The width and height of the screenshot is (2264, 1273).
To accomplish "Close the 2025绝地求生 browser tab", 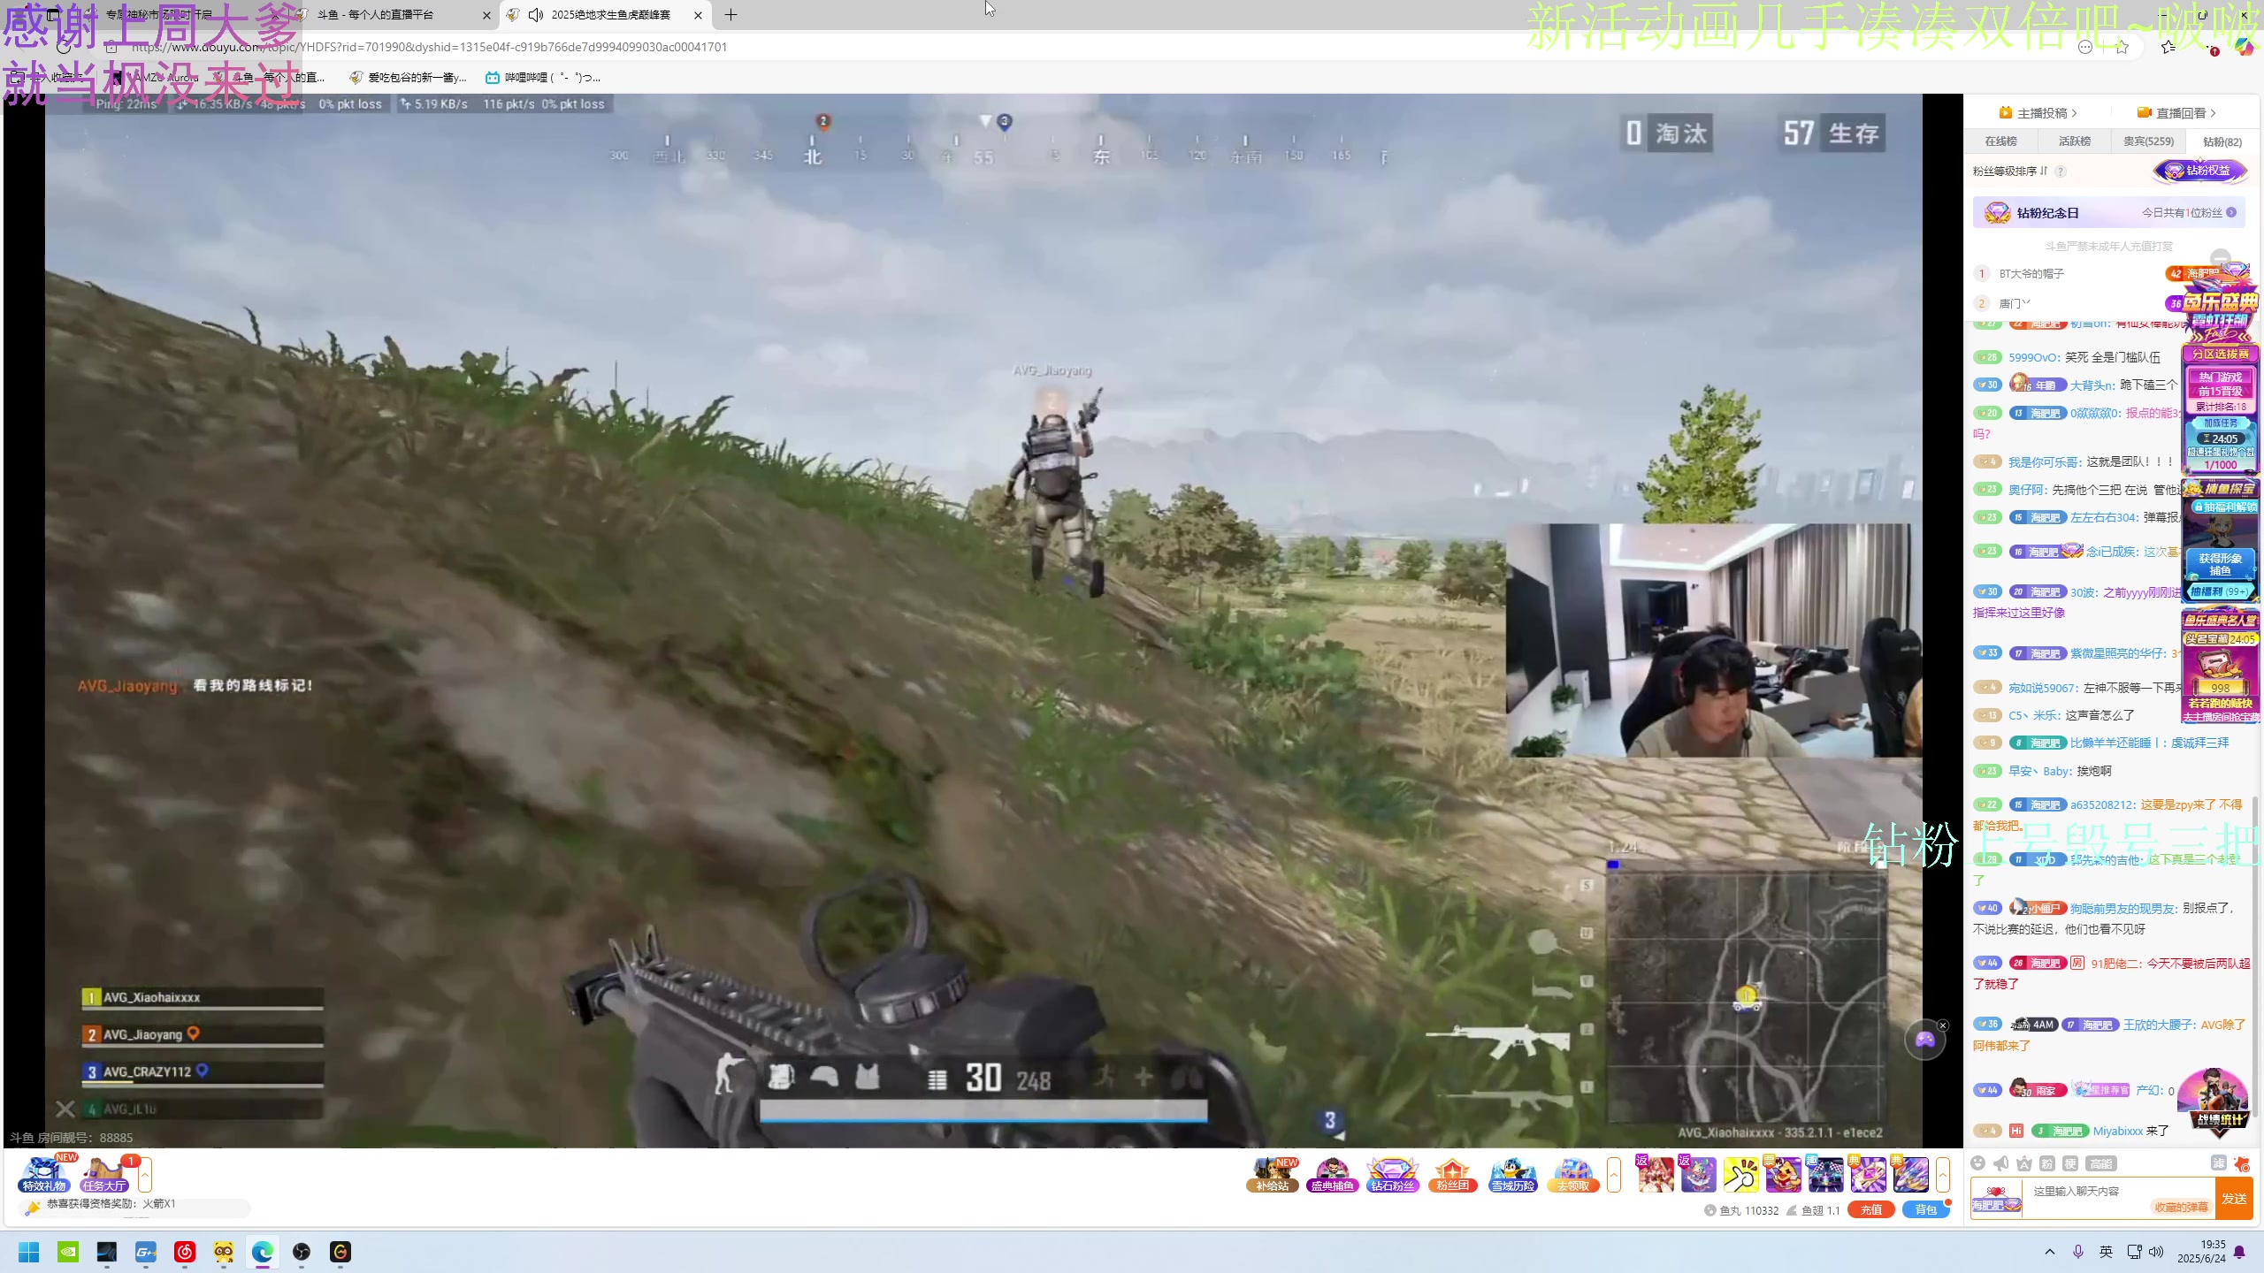I will (698, 15).
